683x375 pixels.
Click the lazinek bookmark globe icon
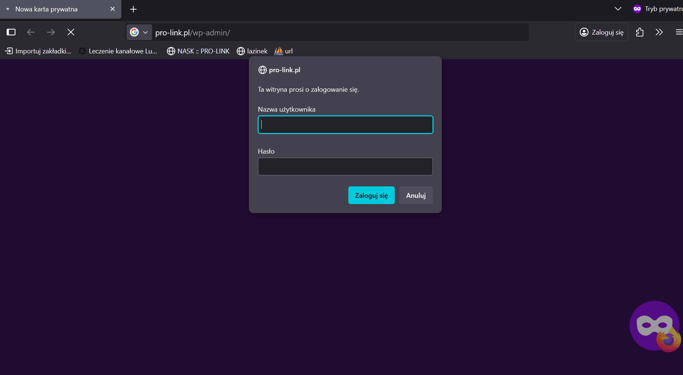coord(241,51)
